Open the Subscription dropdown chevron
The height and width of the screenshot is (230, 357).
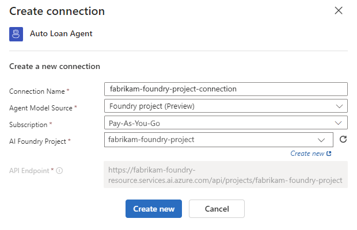pyautogui.click(x=339, y=123)
